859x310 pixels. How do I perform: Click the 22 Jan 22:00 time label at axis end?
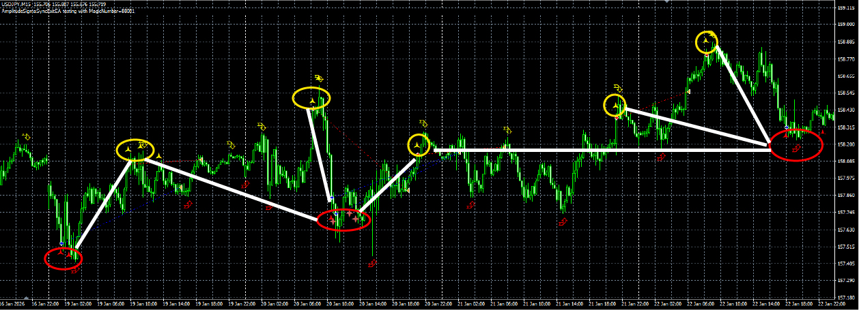click(x=832, y=304)
